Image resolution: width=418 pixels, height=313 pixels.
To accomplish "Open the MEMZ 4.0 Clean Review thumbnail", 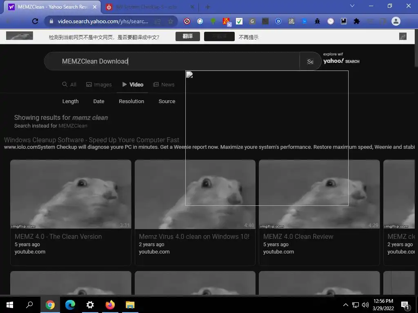I will 319,194.
